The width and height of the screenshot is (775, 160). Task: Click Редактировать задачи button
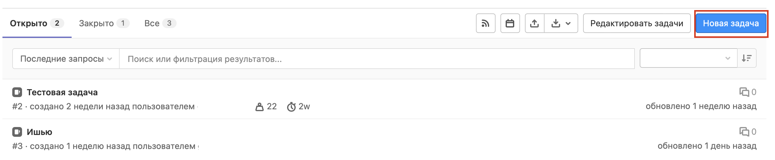click(x=637, y=23)
